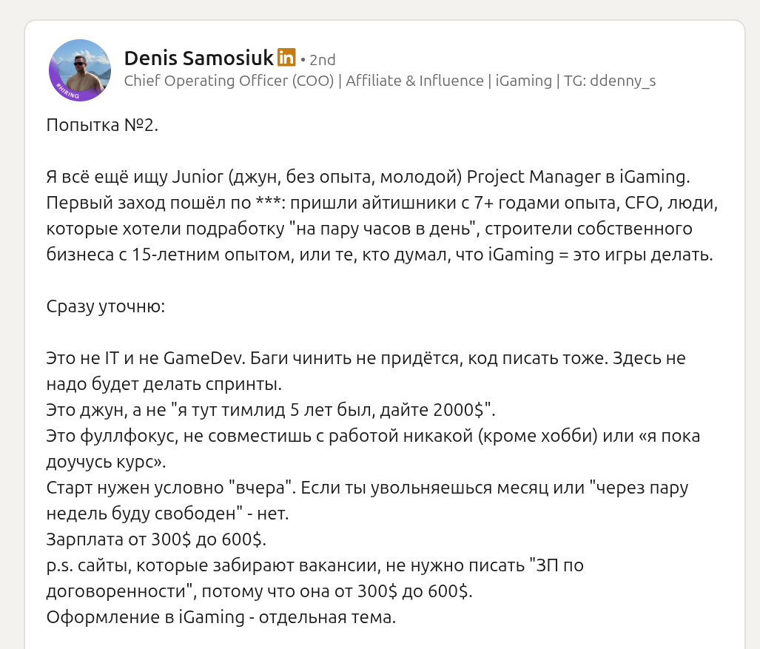Click the line "Это не IT и не GameDev"
This screenshot has height=649, width=760.
pos(366,359)
